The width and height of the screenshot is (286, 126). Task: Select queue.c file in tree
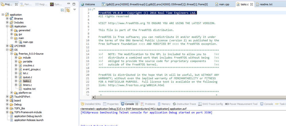pyautogui.click(x=27, y=77)
